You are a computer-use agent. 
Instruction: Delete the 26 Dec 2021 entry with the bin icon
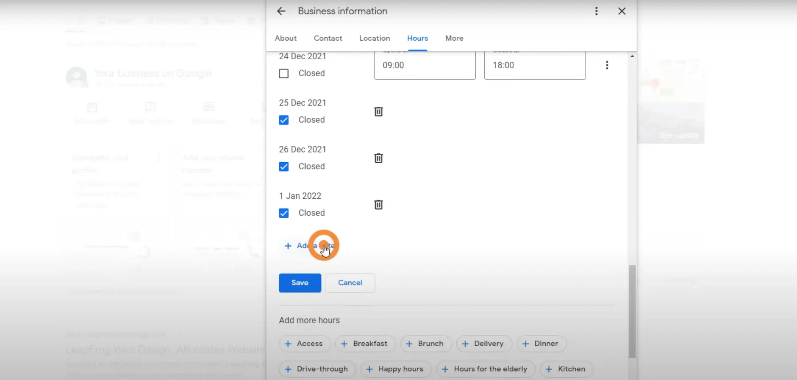(378, 158)
